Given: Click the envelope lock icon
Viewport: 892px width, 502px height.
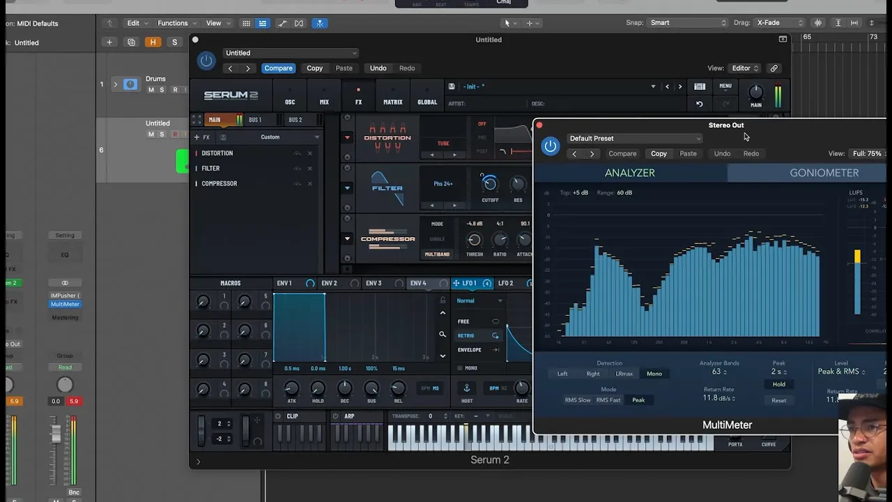Looking at the screenshot, I should [443, 301].
